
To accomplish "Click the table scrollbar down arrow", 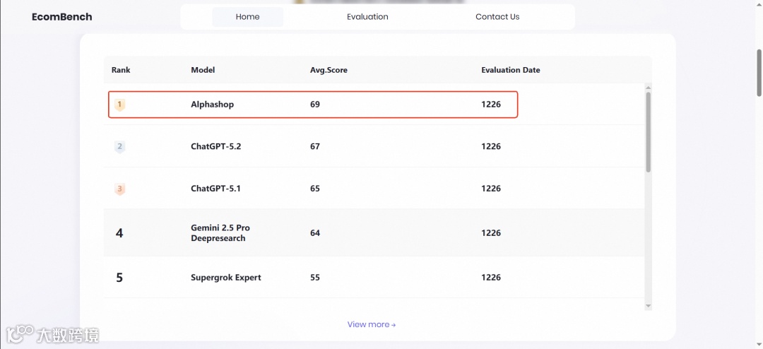I will point(648,306).
